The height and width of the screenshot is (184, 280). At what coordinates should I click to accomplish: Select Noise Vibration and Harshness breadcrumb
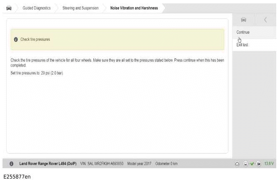134,8
